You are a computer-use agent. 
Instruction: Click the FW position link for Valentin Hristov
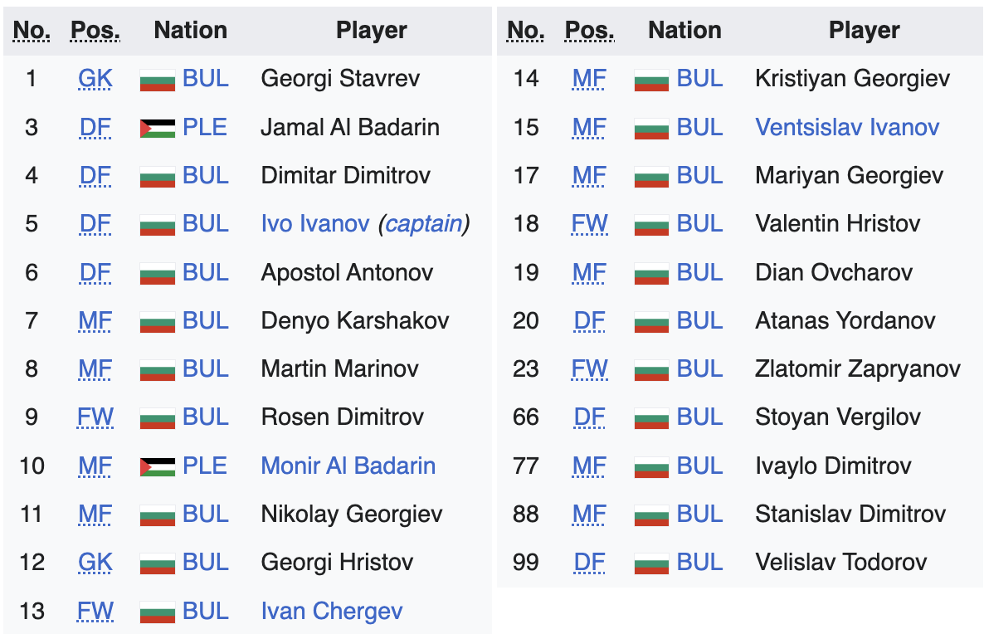coord(589,224)
